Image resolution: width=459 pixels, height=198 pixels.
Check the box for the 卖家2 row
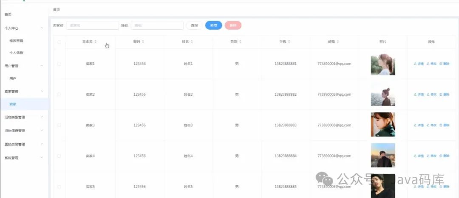pos(59,94)
